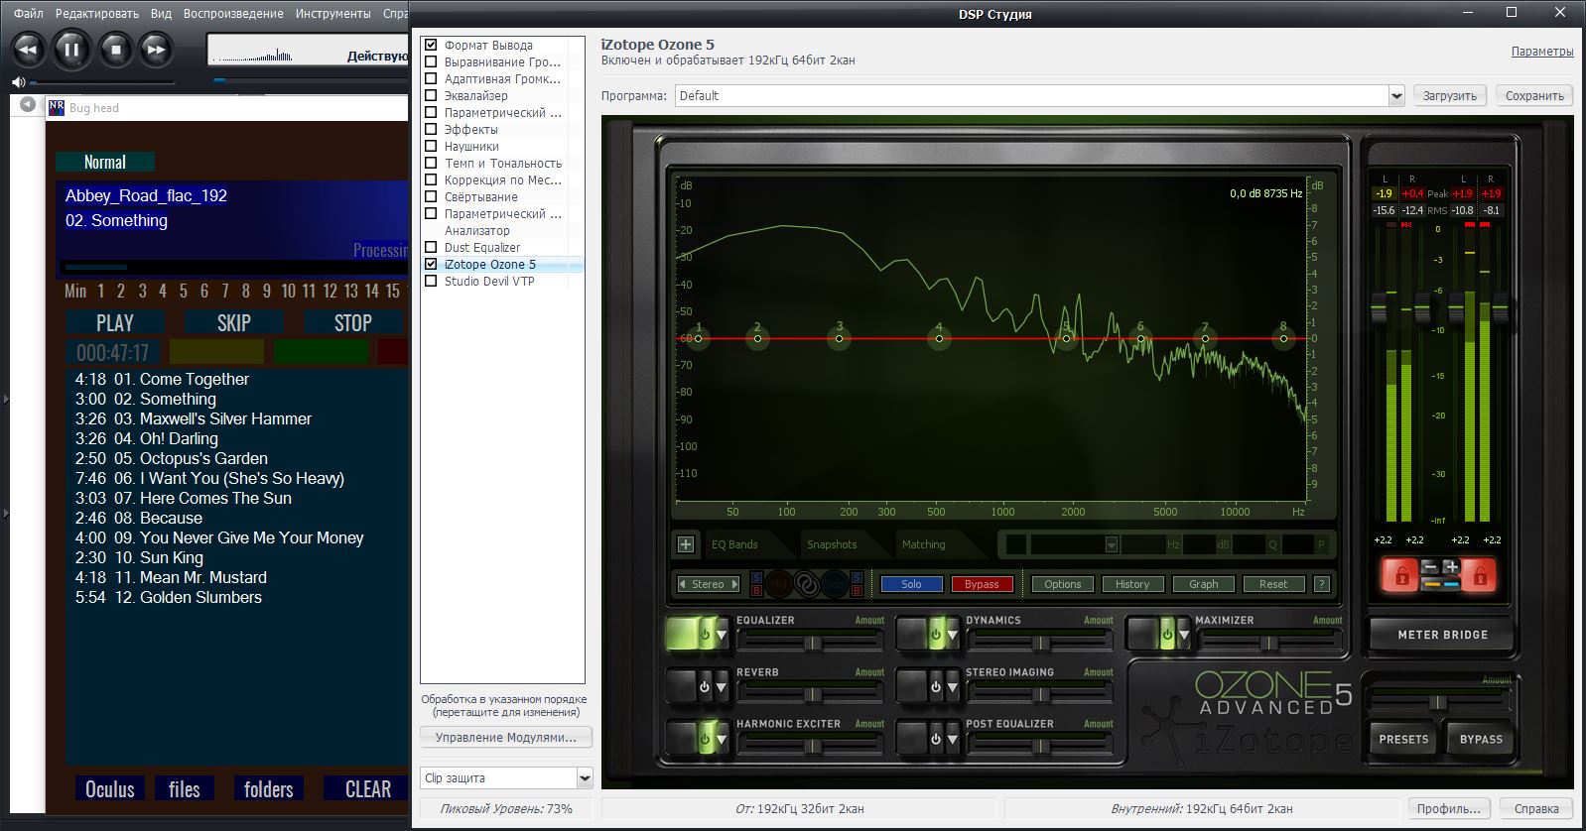Click the Side channel circle icon

coord(834,584)
